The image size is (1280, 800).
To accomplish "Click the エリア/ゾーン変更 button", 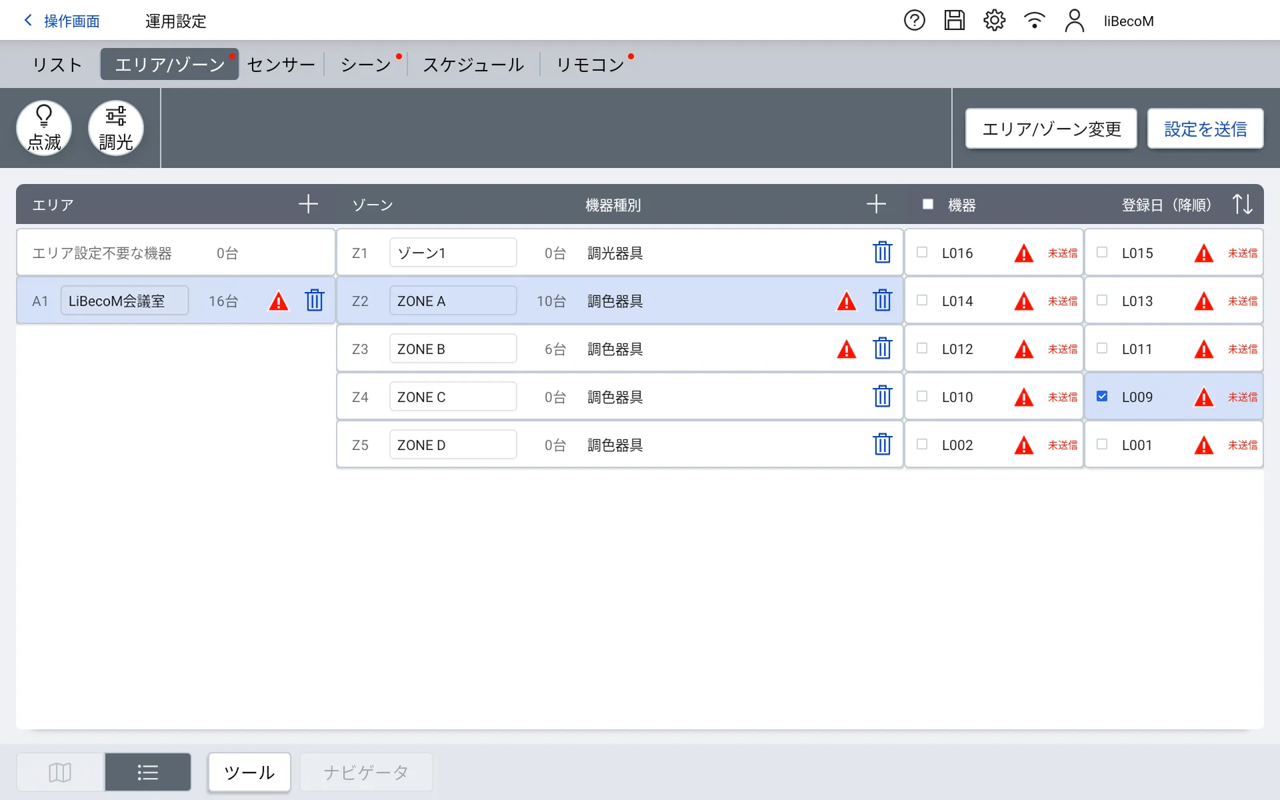I will [1051, 129].
